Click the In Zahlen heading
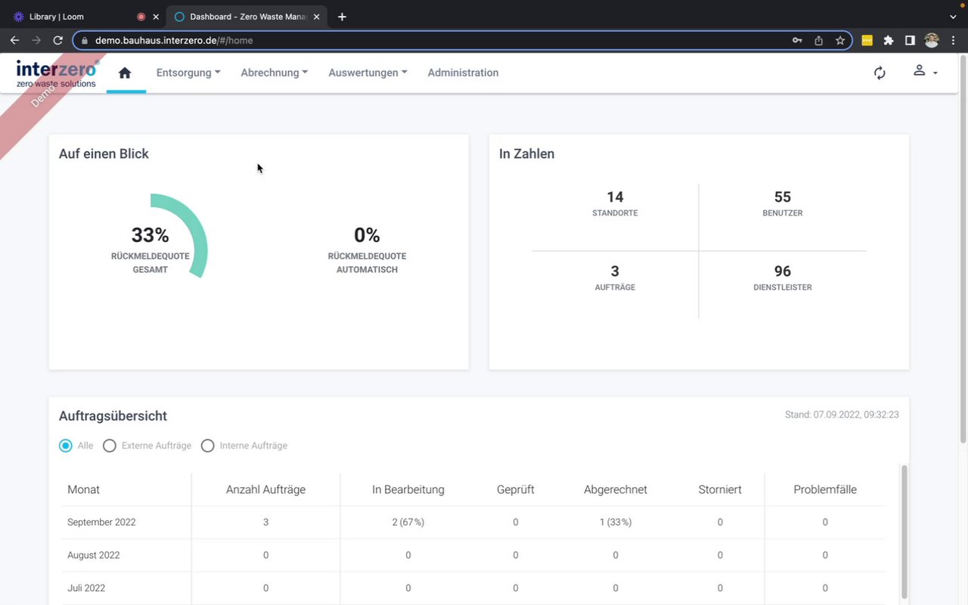 (526, 154)
